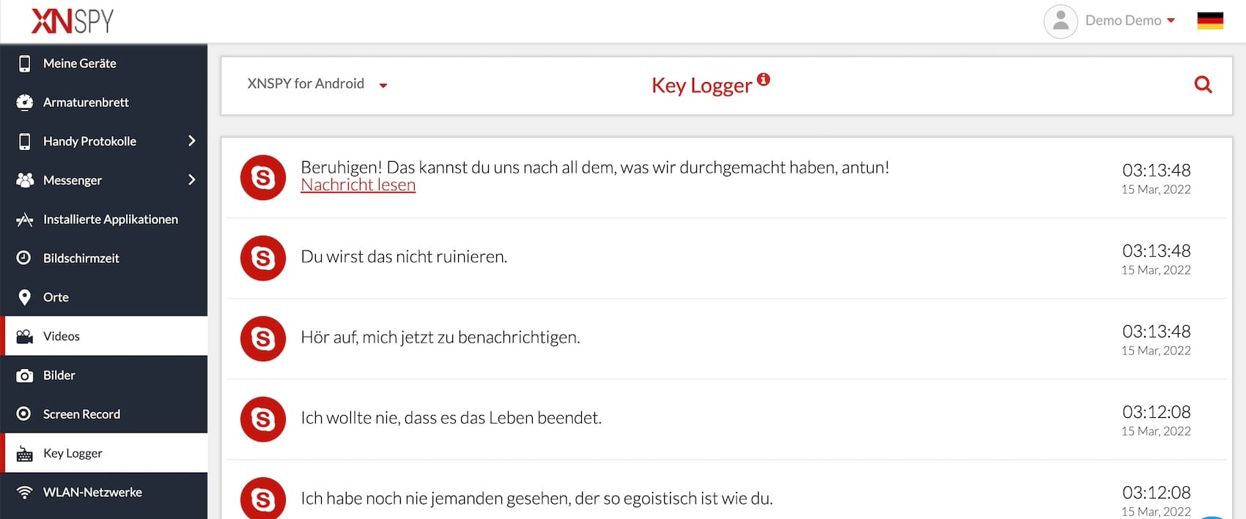Click the 03:12:08 timestamp on 'Ich wollte nie' row

tap(1156, 412)
